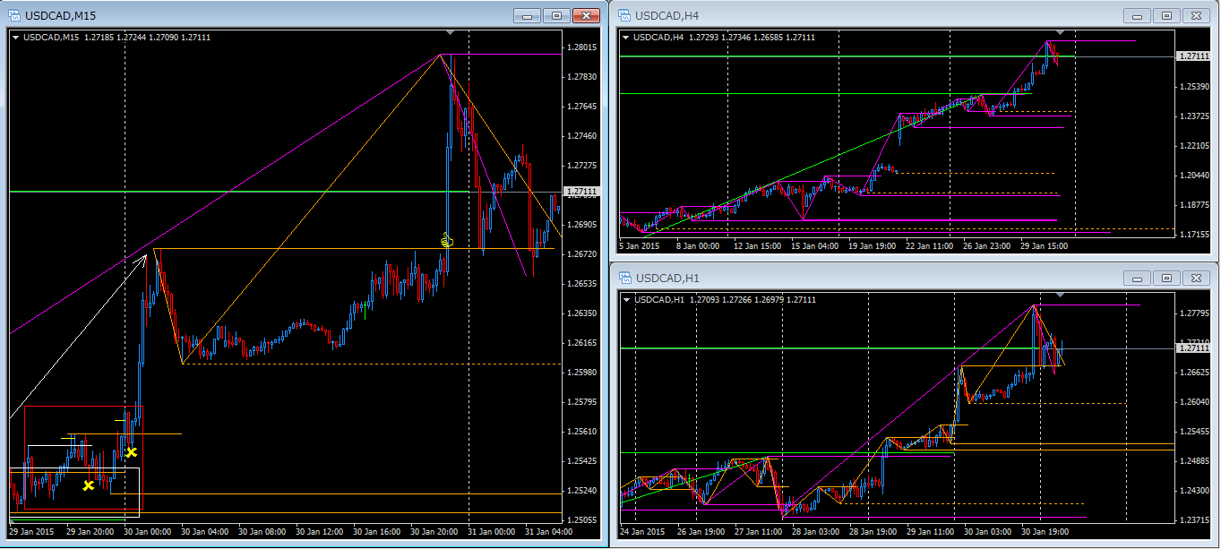The height and width of the screenshot is (549, 1221).
Task: Click the chart shift triangle atop H4 chart
Action: coord(1061,33)
